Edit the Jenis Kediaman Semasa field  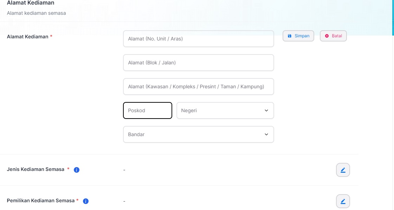[x=343, y=170]
